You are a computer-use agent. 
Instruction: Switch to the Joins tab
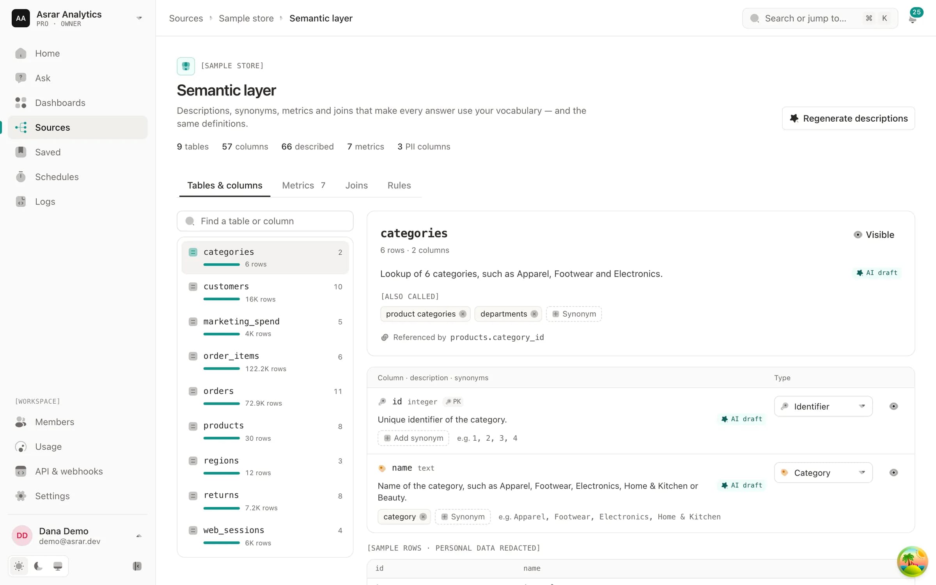pos(356,185)
